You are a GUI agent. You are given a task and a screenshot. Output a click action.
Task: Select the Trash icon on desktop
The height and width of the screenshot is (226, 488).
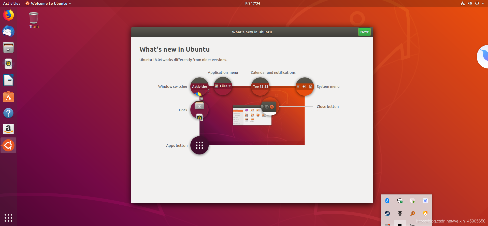[34, 20]
